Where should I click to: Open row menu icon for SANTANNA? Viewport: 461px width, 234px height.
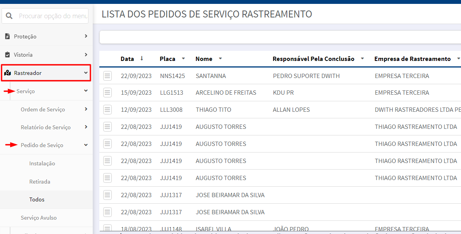(x=107, y=76)
